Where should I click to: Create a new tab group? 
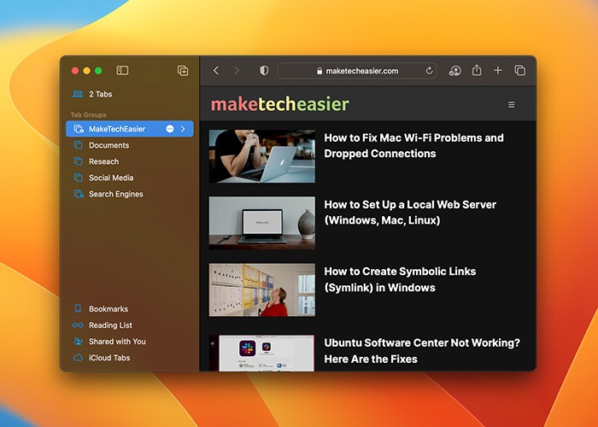[x=183, y=71]
